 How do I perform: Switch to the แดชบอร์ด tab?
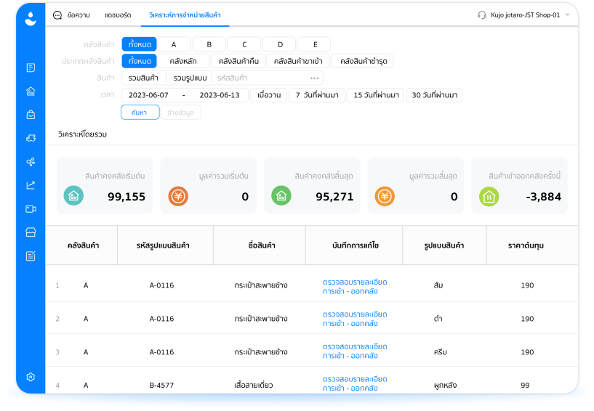tap(118, 15)
